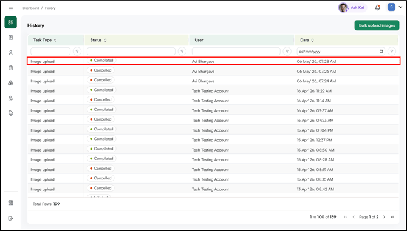This screenshot has width=407, height=231.
Task: Click date 15 Apr' 26, 12:37 PM
Action: point(315,140)
